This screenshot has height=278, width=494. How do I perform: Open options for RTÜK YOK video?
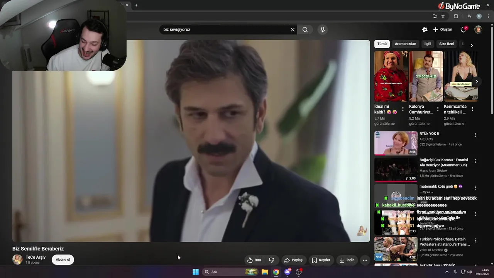[475, 135]
